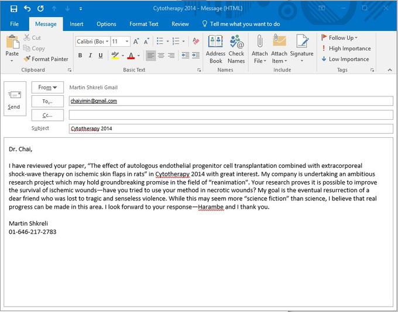The height and width of the screenshot is (312, 398).
Task: Click the To field with chaiyimin@gmail.com
Action: [231, 101]
